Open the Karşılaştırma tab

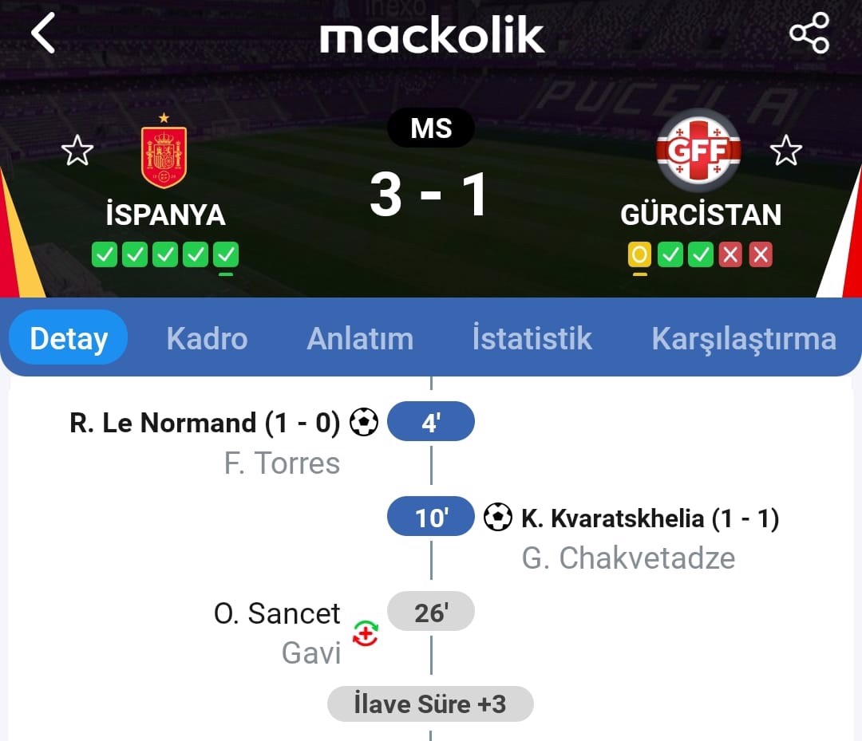(x=744, y=338)
